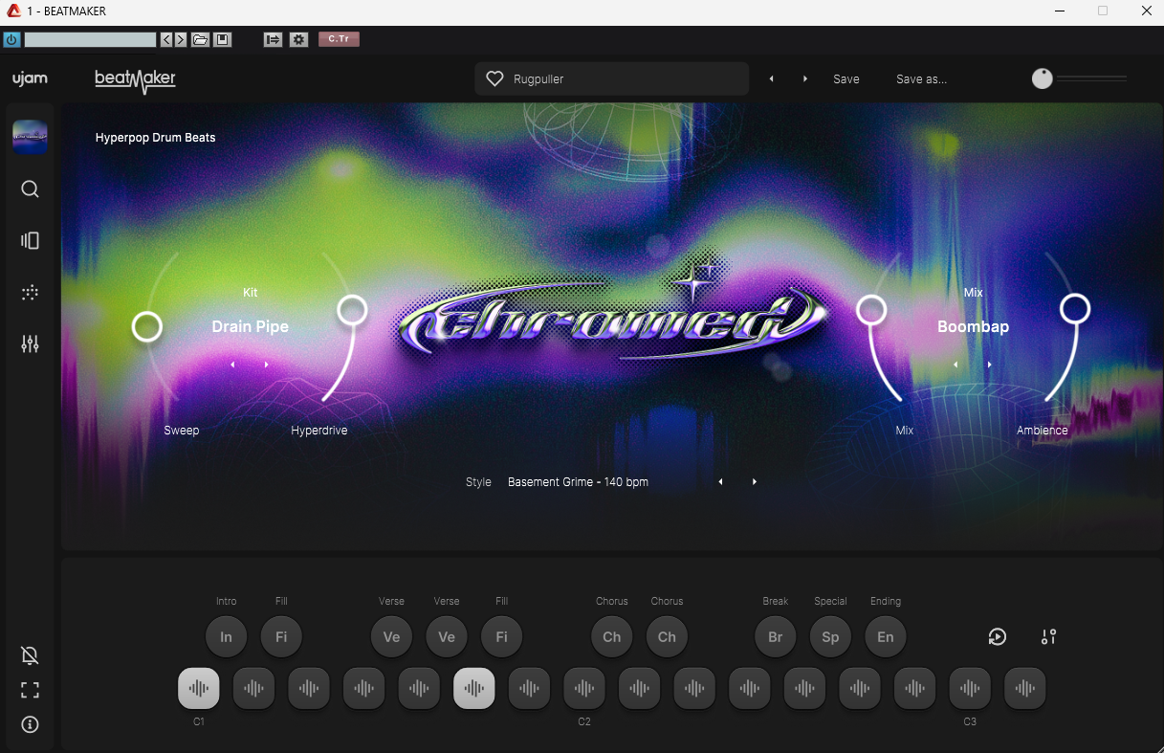The image size is (1164, 753).
Task: Click the Chromed product thumbnail in sidebar
Action: (x=30, y=137)
